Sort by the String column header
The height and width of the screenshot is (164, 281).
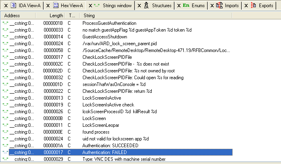(x=156, y=16)
